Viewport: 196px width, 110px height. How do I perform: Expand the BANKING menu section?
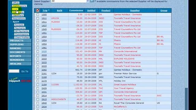tap(20, 48)
